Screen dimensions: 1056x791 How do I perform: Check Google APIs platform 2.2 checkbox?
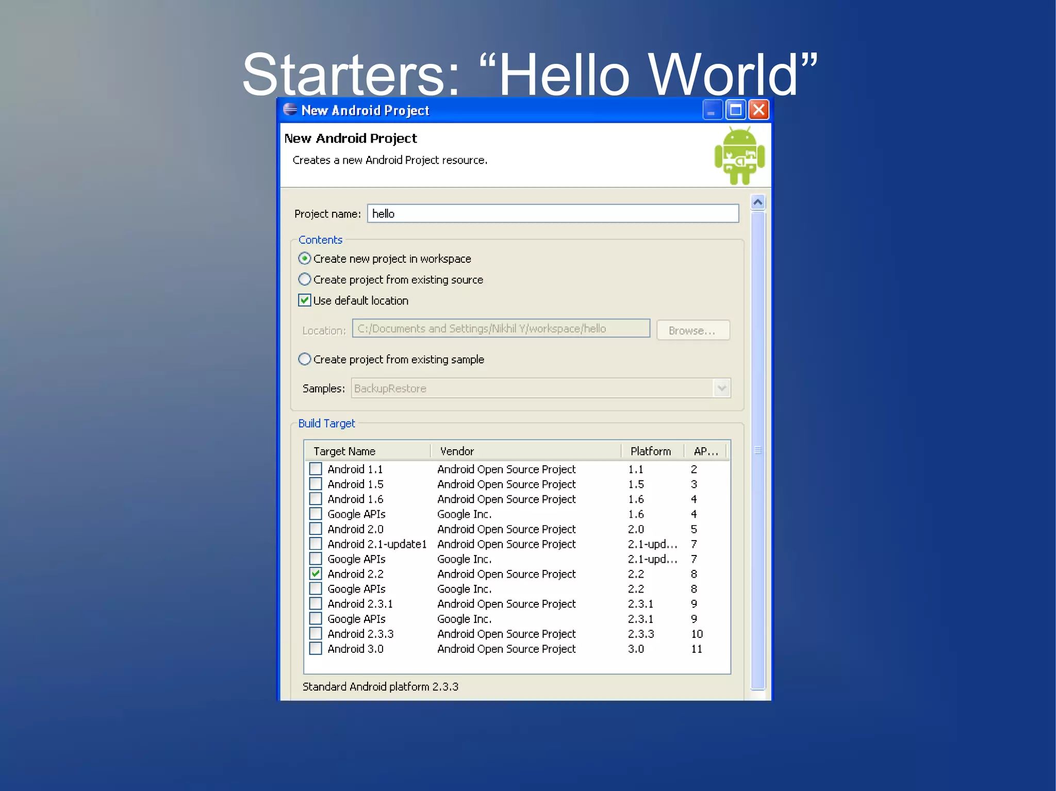pyautogui.click(x=316, y=588)
